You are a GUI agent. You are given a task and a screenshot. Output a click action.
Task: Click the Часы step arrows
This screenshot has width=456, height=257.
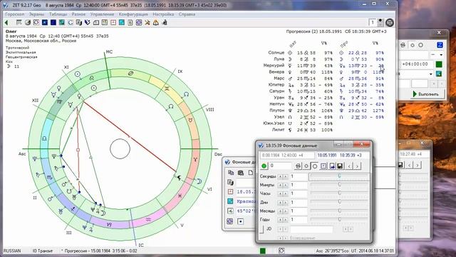[283, 193]
